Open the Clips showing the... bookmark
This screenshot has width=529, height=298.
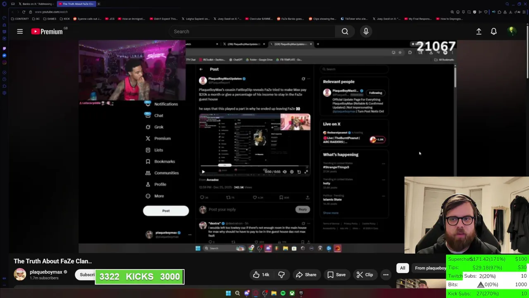tap(322, 19)
